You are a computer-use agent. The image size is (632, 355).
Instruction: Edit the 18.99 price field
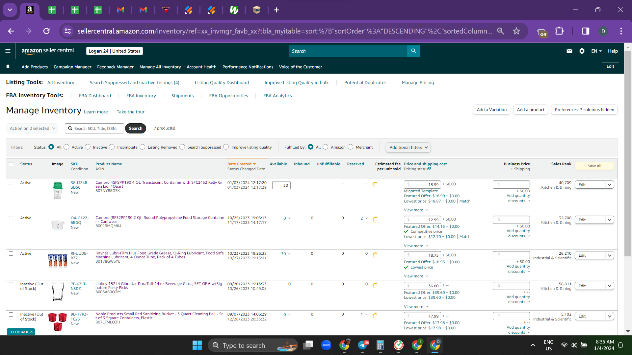coord(422,185)
